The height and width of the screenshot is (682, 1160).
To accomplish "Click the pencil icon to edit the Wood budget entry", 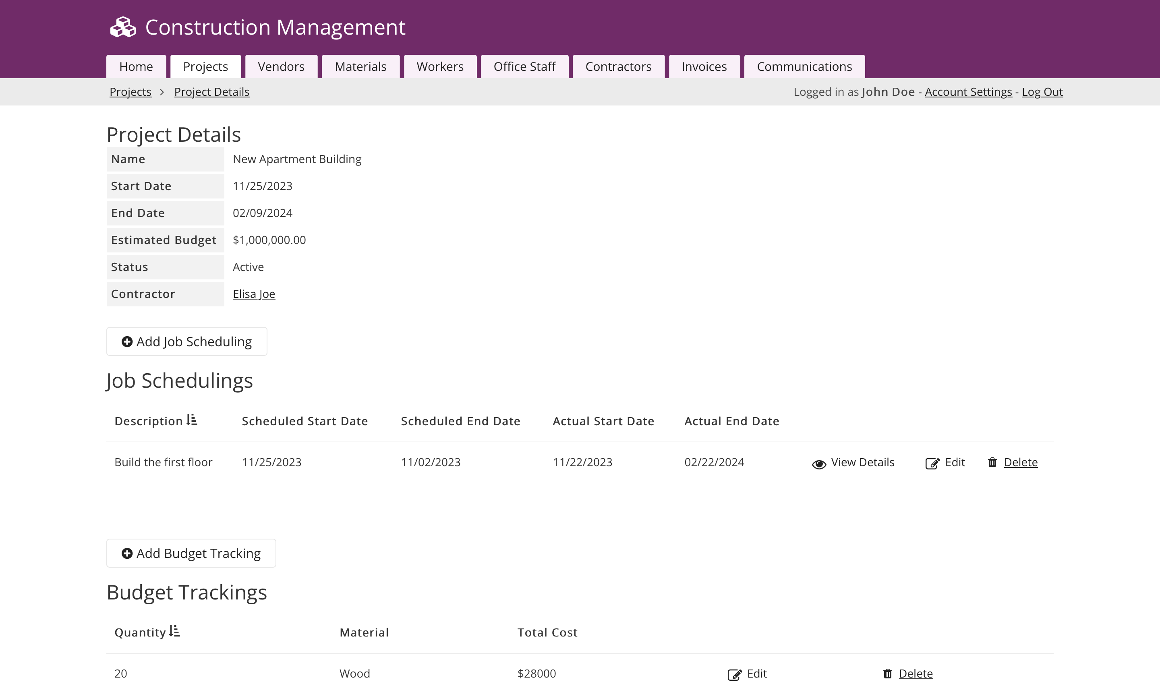I will (734, 673).
